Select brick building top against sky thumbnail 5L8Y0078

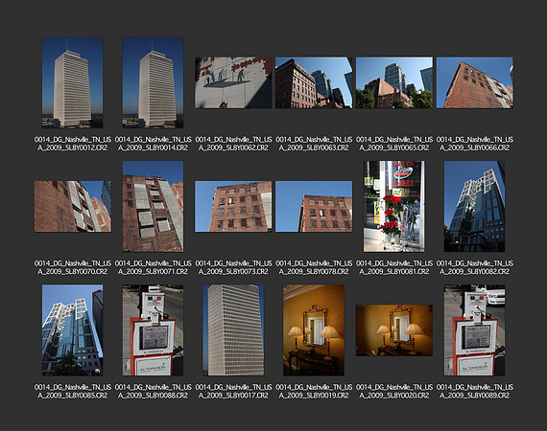click(314, 206)
